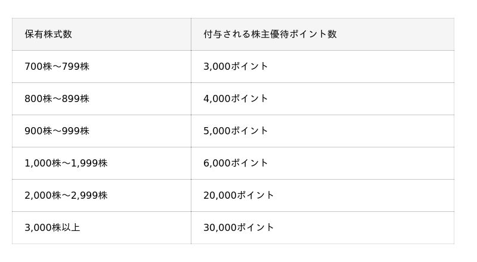Click the 保有株式数 column header
This screenshot has height=262, width=477.
click(48, 34)
